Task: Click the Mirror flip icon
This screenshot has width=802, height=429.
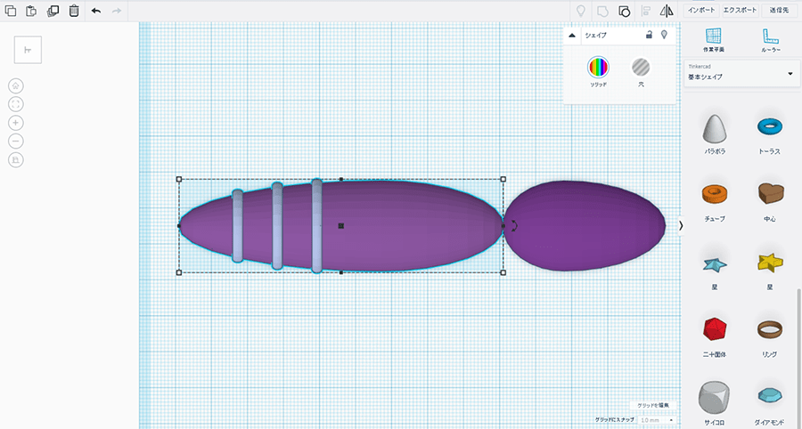Action: point(667,11)
